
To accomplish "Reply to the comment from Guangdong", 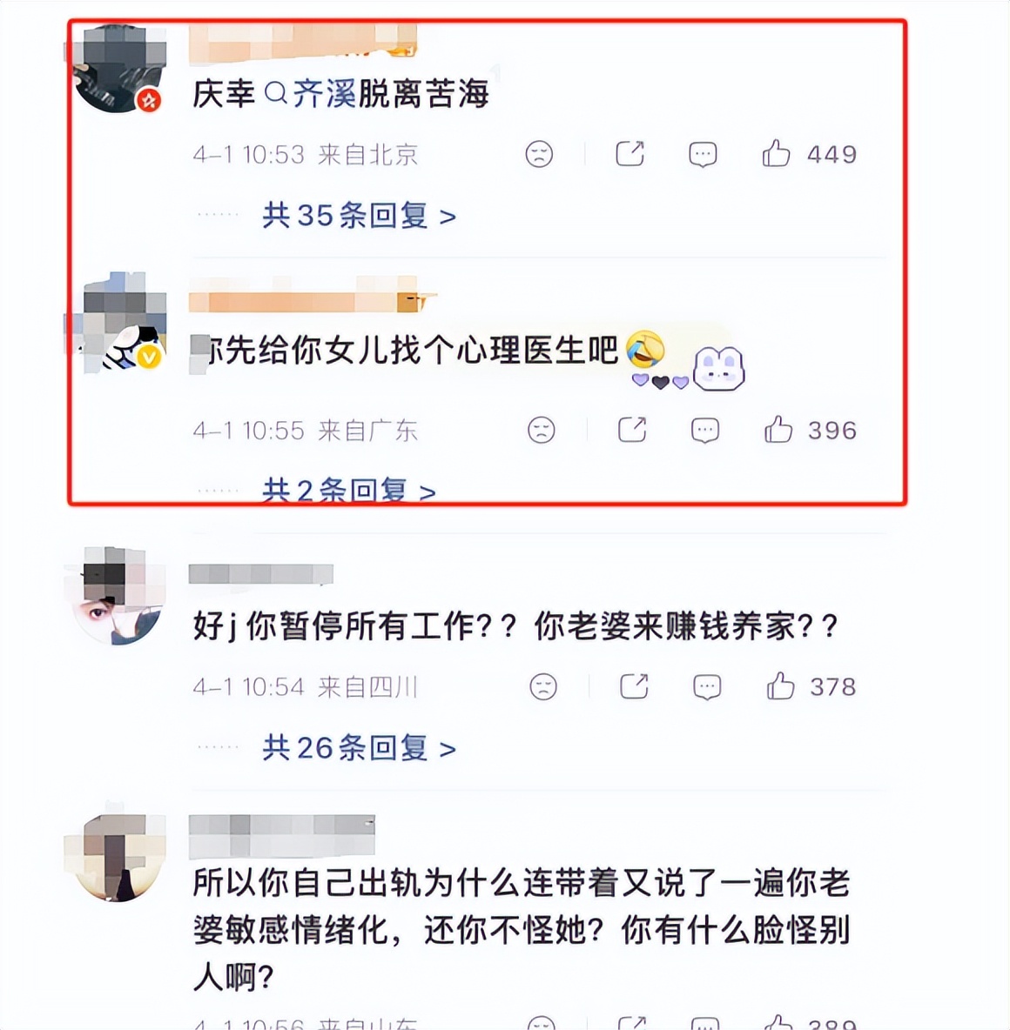I will coord(705,431).
